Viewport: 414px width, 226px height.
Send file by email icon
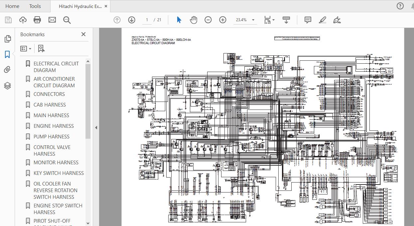[x=52, y=20]
